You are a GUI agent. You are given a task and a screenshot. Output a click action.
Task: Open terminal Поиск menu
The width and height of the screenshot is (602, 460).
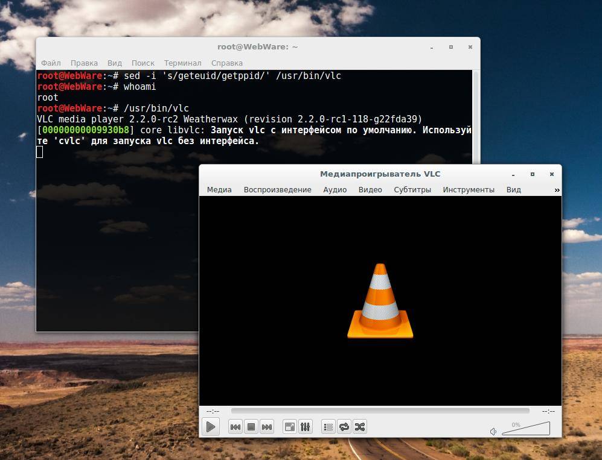(143, 63)
